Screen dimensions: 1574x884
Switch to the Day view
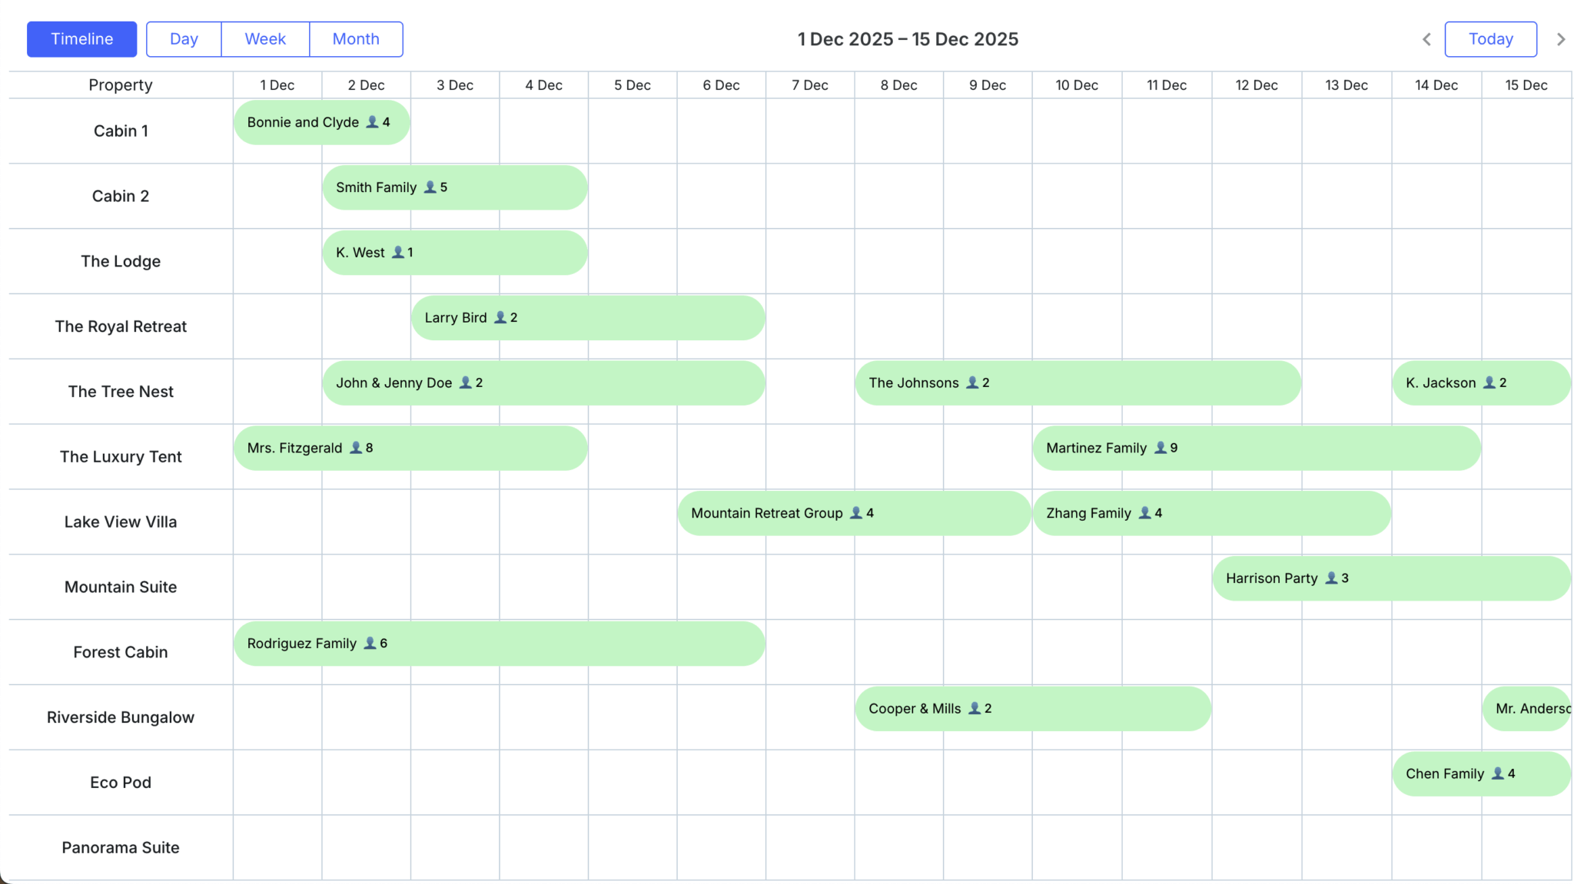pyautogui.click(x=184, y=39)
